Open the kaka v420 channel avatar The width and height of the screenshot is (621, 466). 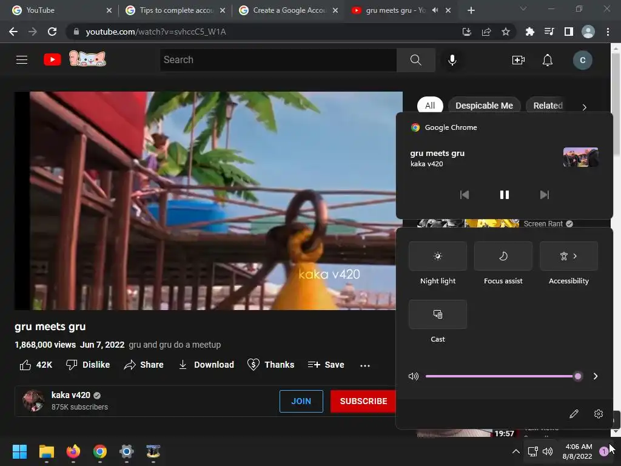[33, 400]
